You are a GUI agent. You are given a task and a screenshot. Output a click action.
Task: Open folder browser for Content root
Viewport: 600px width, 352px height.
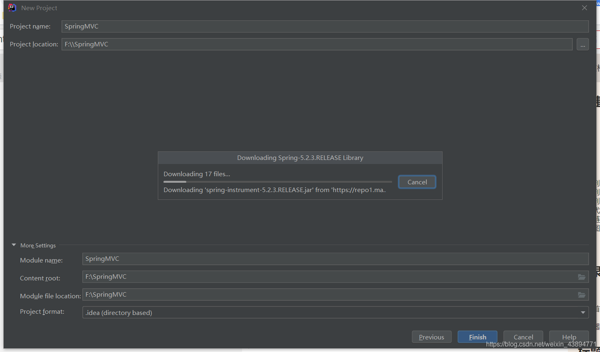point(582,277)
